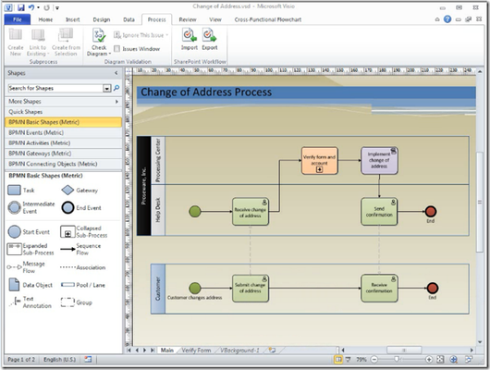Click the Search for Shapes input field
Viewport: 490px width, 370px height.
click(x=55, y=88)
